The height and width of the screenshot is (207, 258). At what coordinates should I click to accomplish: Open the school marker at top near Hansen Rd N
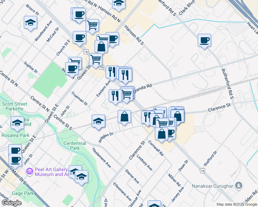(119, 3)
